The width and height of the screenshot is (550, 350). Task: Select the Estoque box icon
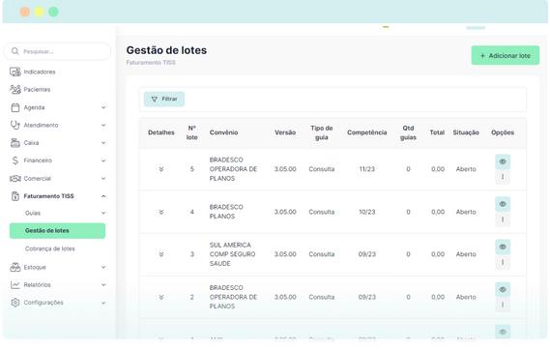coord(15,267)
